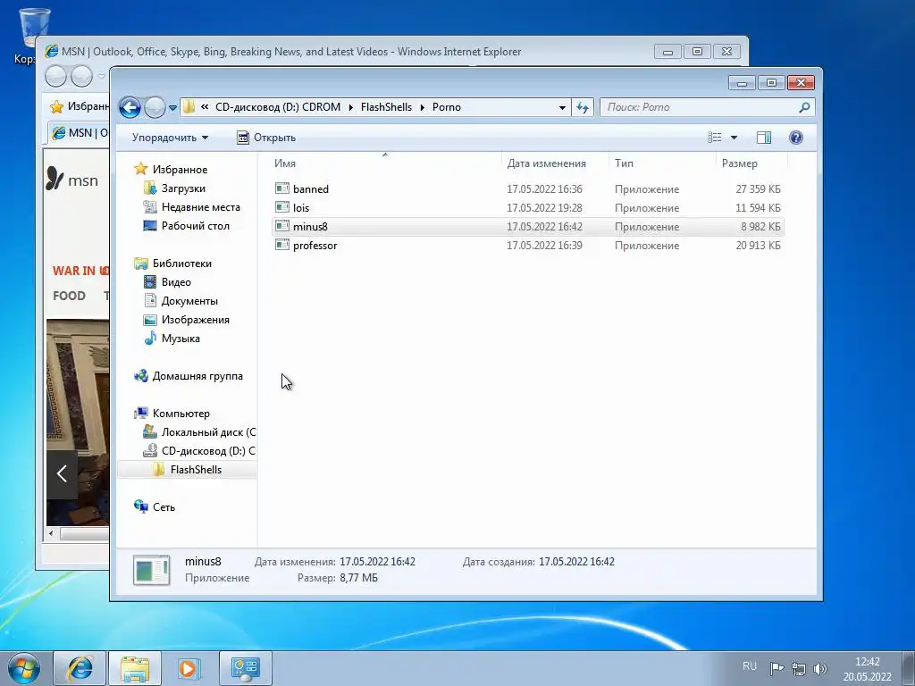915x686 pixels.
Task: Click the msn logo in Internet Explorer
Action: [x=71, y=180]
